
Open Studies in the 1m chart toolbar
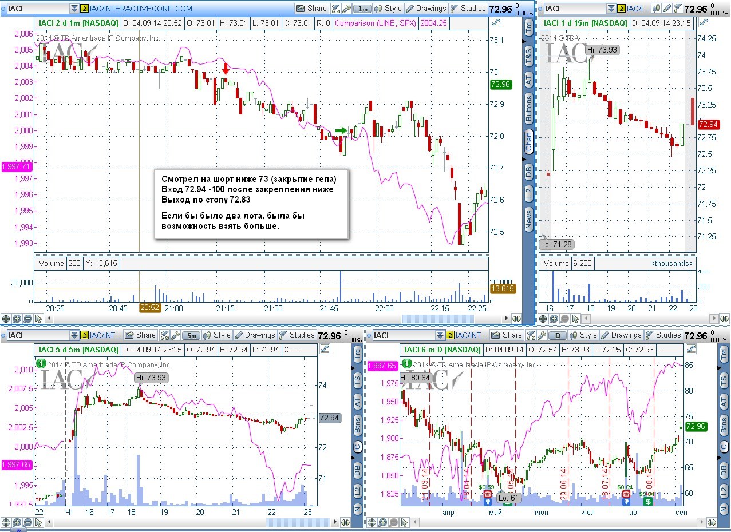pyautogui.click(x=468, y=9)
